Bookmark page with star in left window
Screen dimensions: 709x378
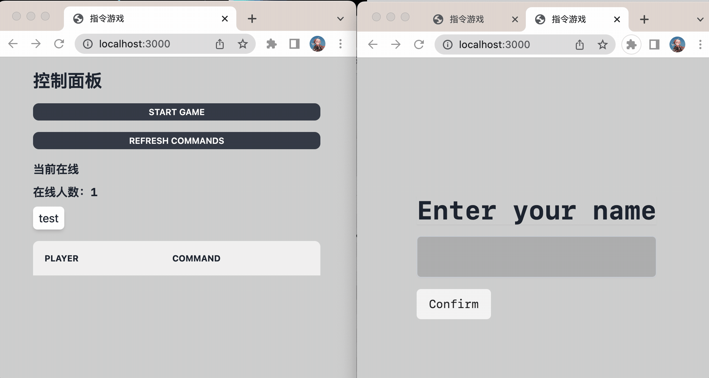click(243, 44)
